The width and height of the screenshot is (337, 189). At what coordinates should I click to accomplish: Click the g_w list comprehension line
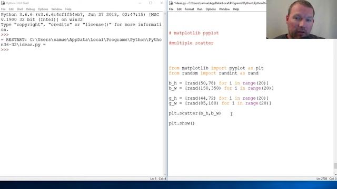220,103
